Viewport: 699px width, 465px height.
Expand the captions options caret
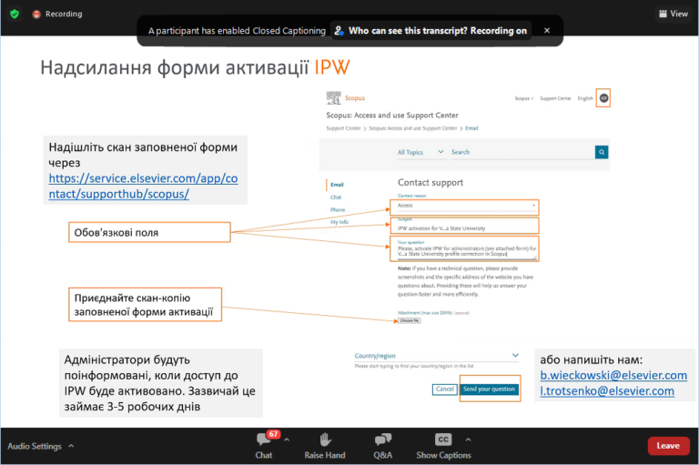468,440
